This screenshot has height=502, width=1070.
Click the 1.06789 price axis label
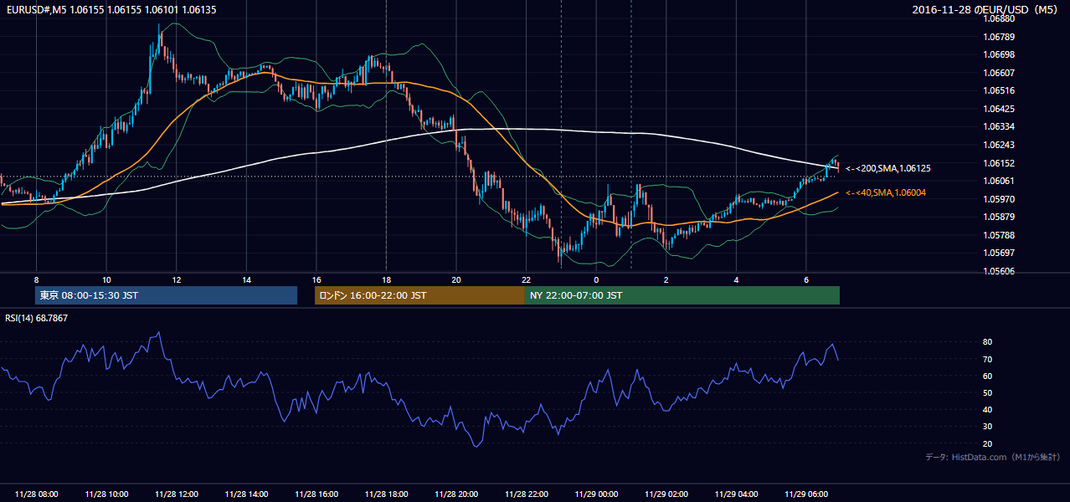(x=1000, y=37)
